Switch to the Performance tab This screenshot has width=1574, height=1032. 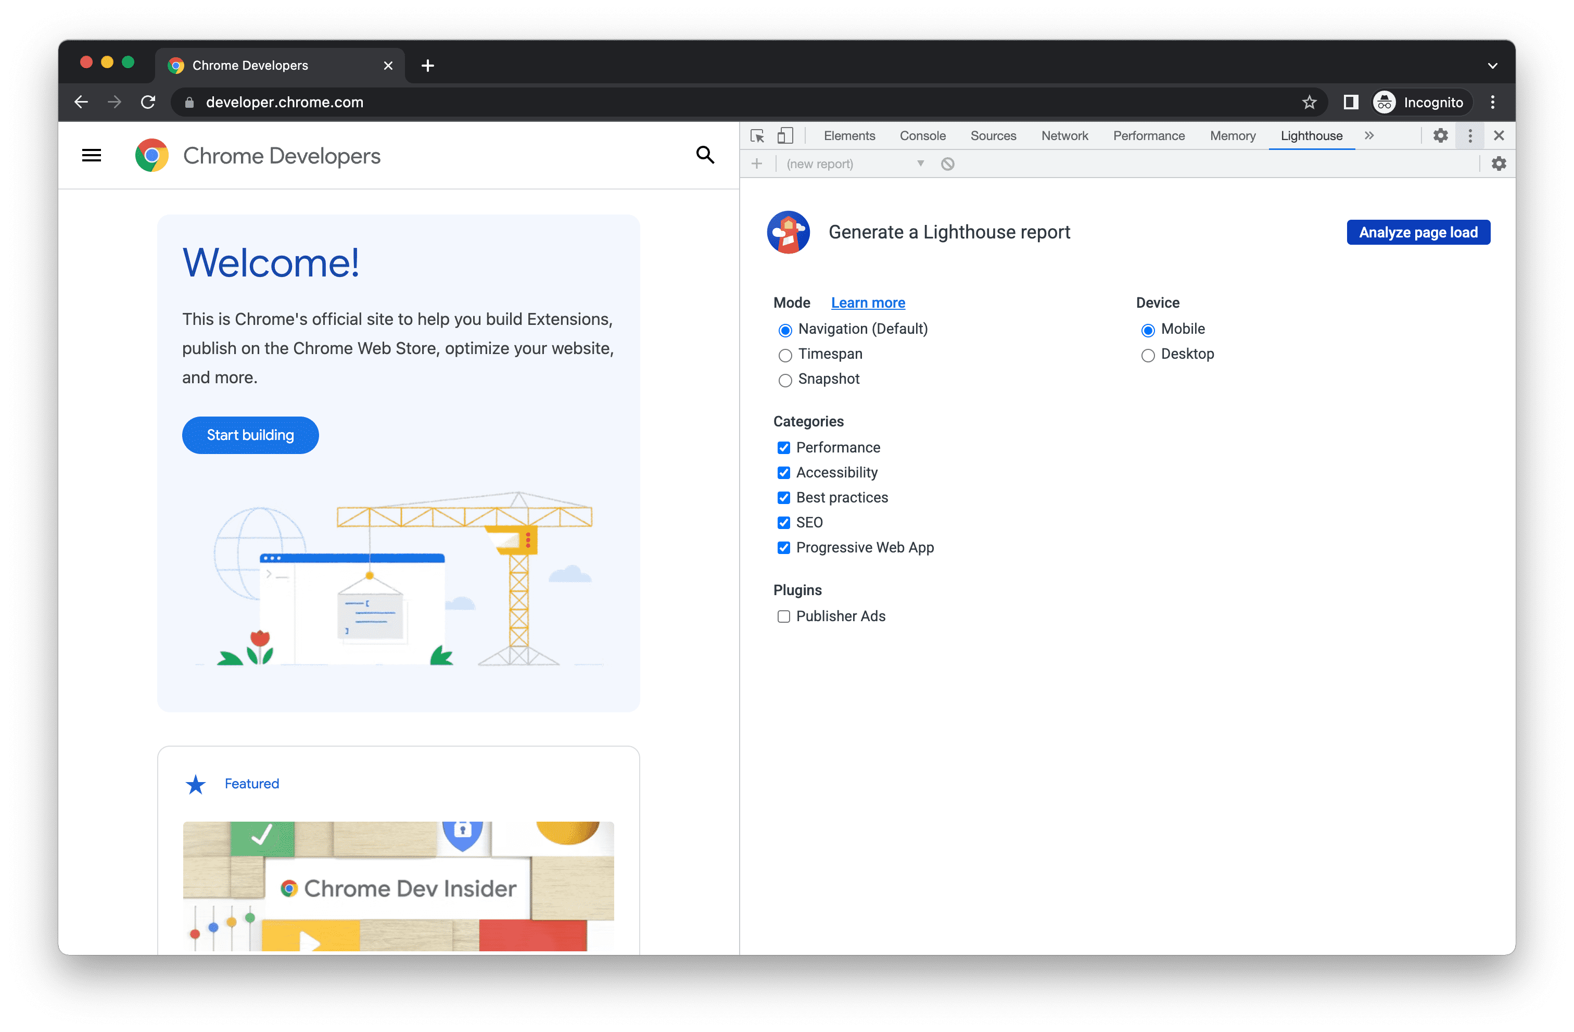coord(1149,136)
